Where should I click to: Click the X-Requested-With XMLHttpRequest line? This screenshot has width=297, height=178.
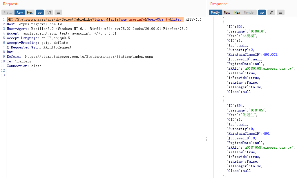(x=39, y=47)
